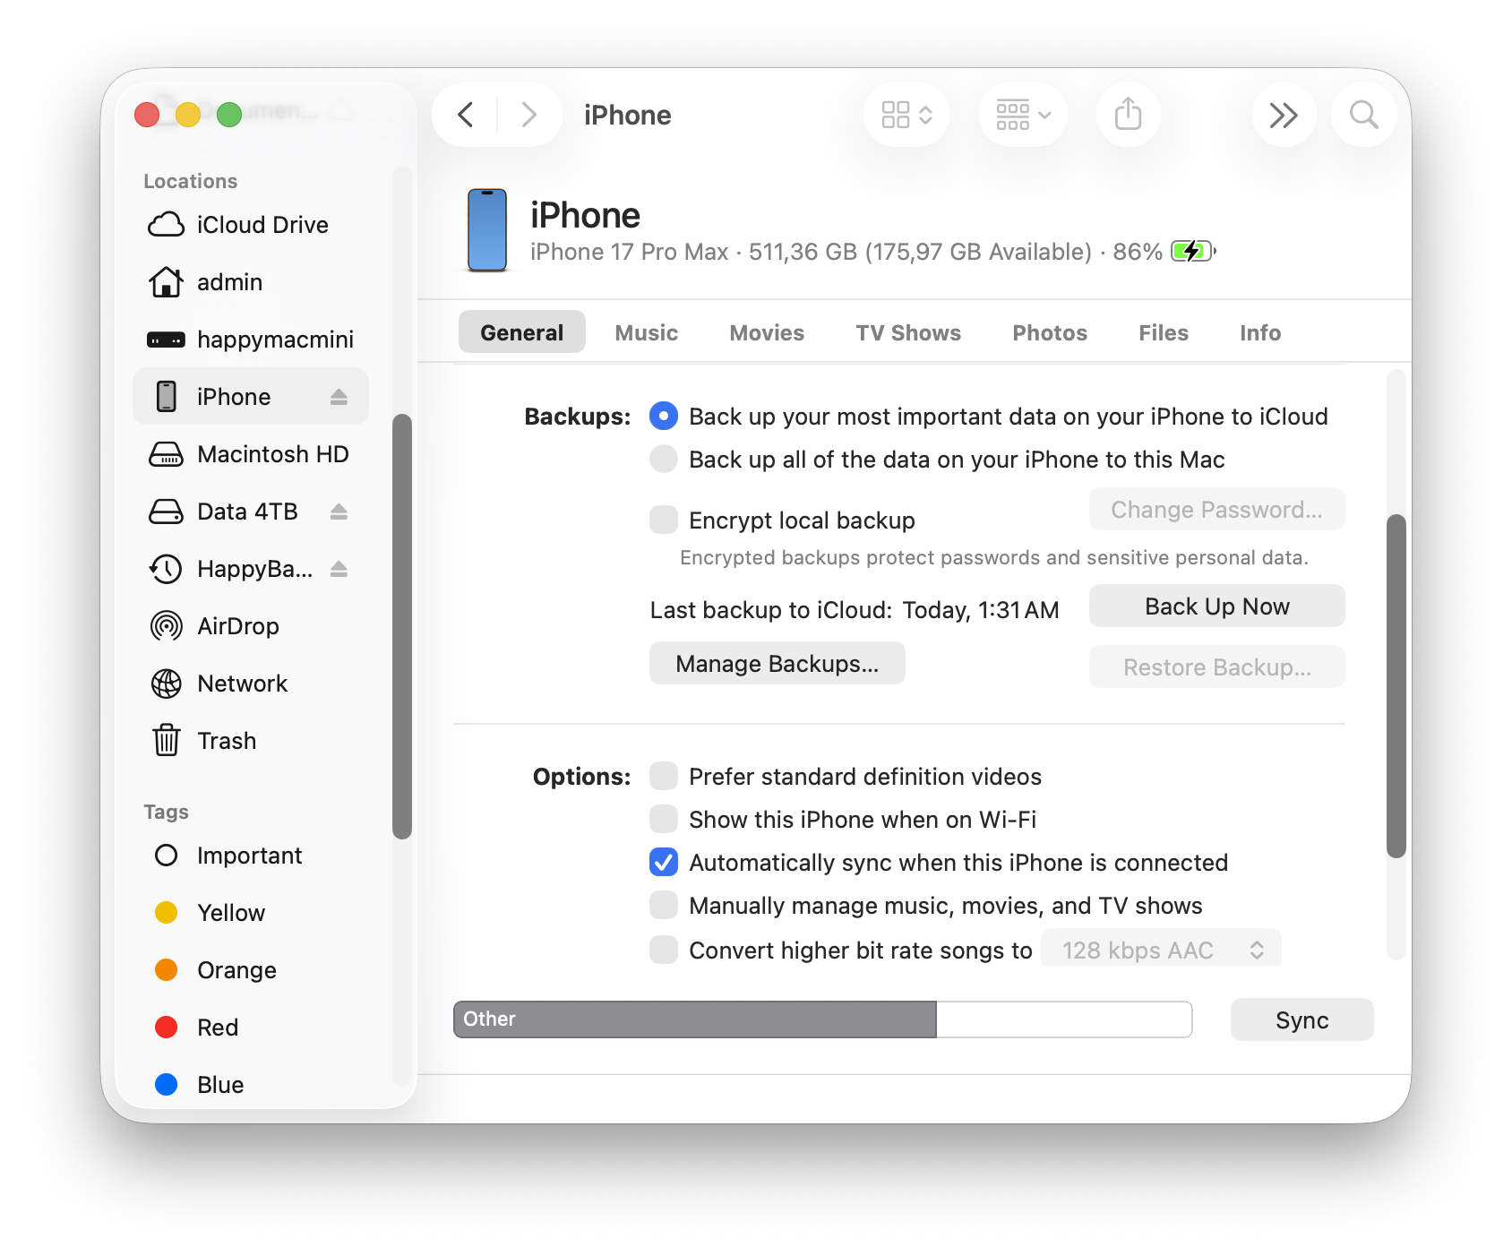Viewport: 1512px width, 1256px height.
Task: Click Manage Backups... button
Action: pyautogui.click(x=777, y=664)
